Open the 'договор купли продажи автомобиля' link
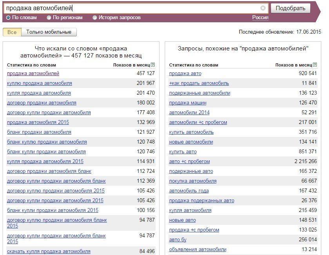Screen dimensions: 329x255 pyautogui.click(x=49, y=113)
